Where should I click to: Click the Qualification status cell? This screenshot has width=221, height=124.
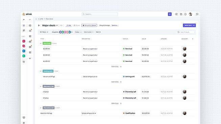coord(129,113)
